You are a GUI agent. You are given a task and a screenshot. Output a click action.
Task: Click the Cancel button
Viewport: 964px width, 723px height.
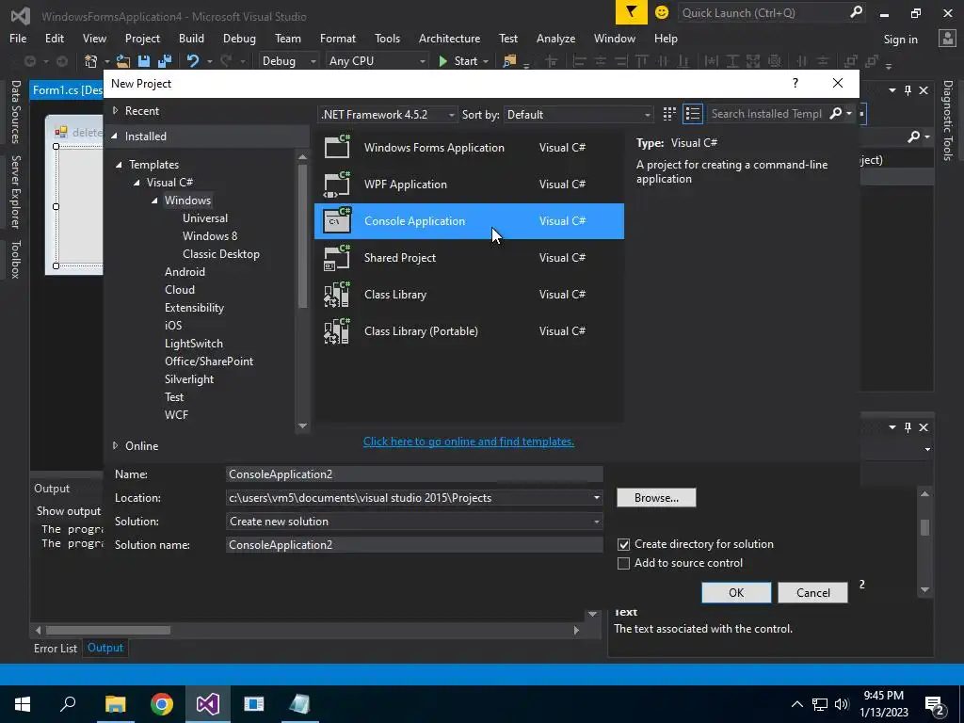click(x=812, y=593)
